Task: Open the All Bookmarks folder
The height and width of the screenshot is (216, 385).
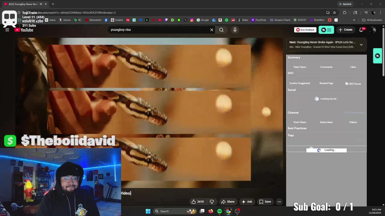Action: (372, 20)
